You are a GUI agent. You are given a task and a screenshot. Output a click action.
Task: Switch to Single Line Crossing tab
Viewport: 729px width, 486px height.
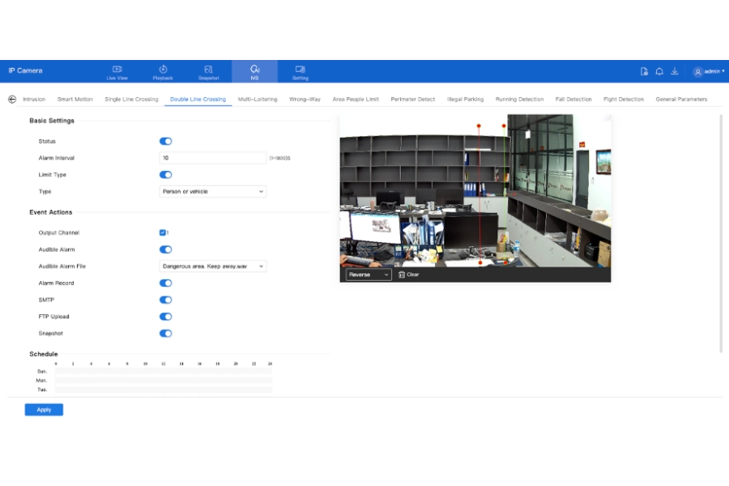[131, 99]
